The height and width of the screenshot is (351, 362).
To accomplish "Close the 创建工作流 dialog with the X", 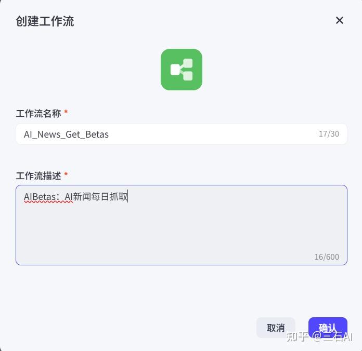I will point(339,20).
